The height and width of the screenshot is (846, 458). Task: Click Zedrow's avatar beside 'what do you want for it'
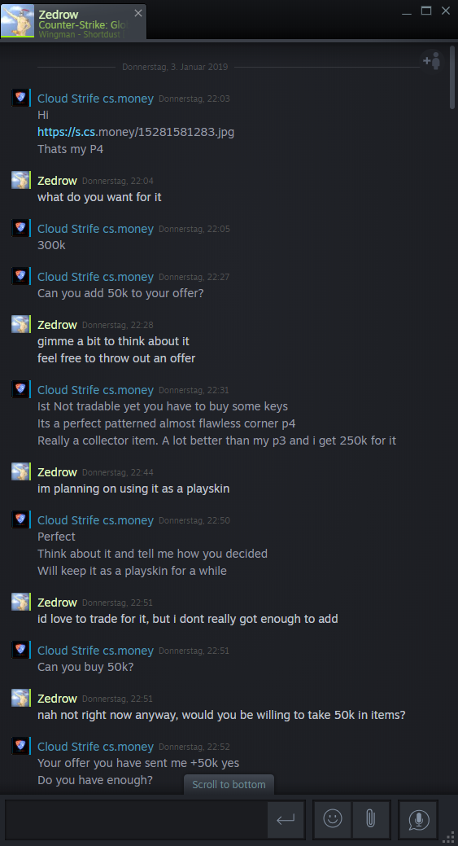(x=20, y=180)
